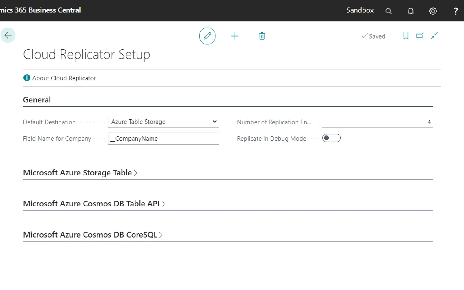
Task: Click the About Cloud Replicator info icon
Action: point(27,78)
